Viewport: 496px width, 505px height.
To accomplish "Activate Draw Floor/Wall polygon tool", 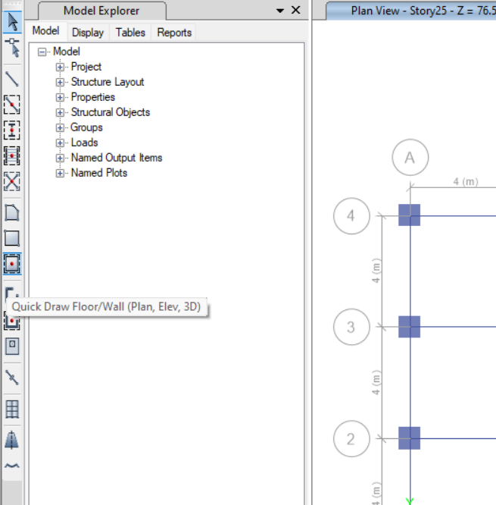I will [x=12, y=213].
